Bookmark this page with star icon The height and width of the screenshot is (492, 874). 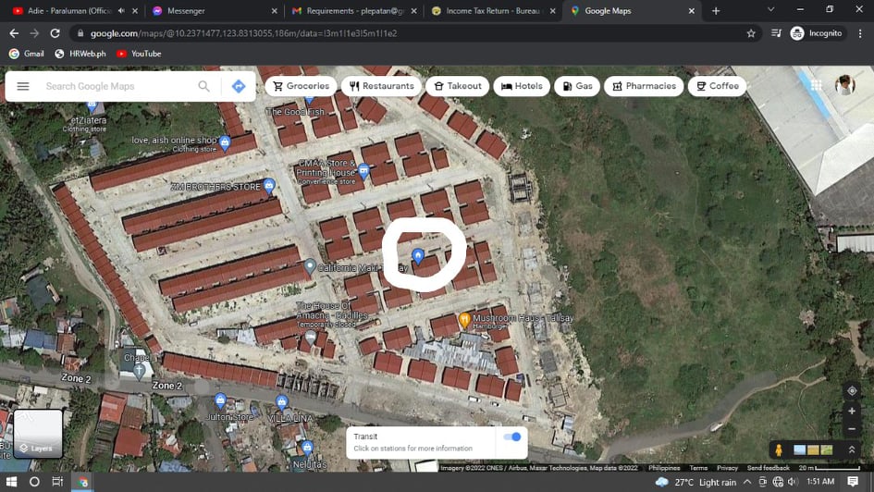pyautogui.click(x=751, y=33)
